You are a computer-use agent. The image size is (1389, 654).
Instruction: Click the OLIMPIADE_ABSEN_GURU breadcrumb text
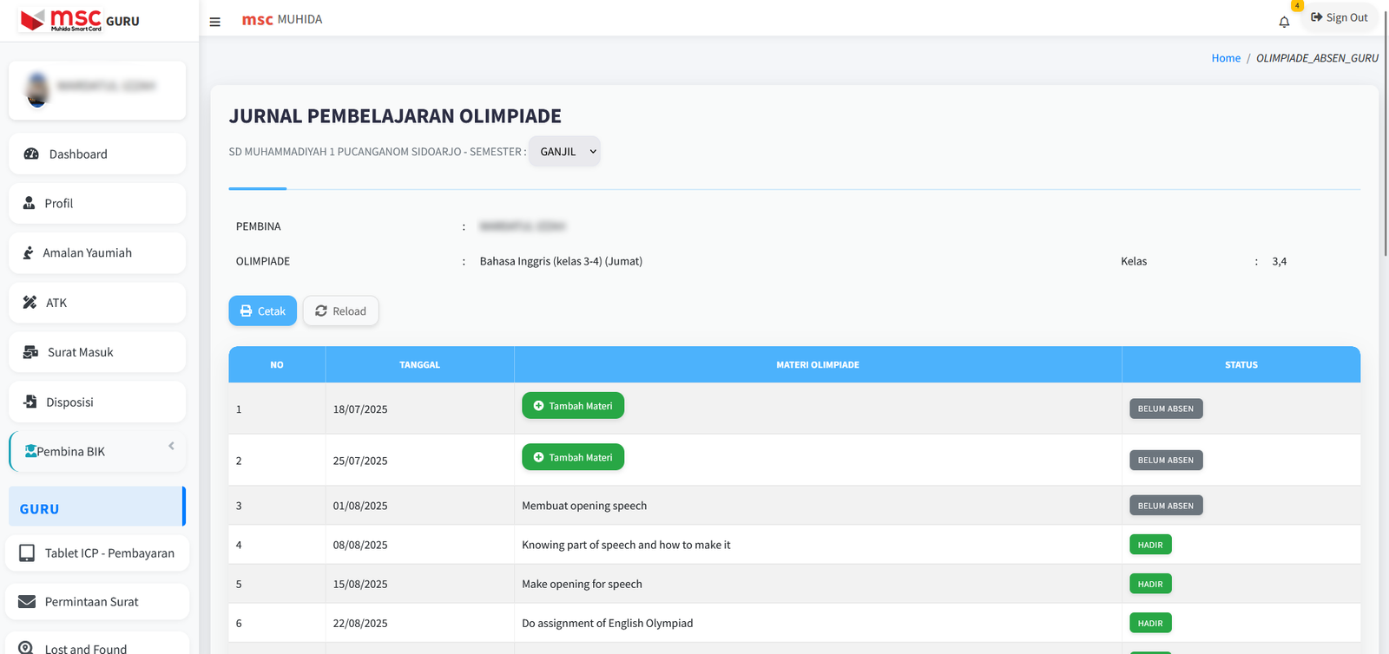pyautogui.click(x=1317, y=58)
